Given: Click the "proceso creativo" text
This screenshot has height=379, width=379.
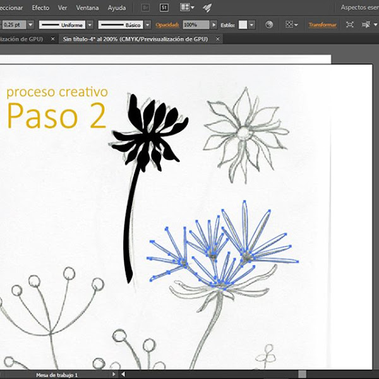Looking at the screenshot, I should coord(57,92).
